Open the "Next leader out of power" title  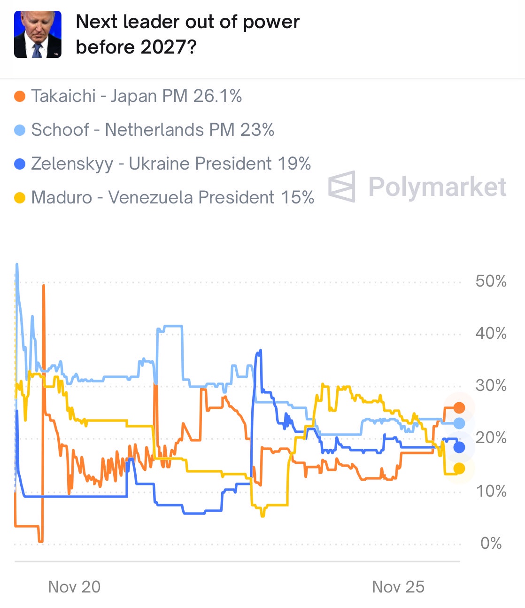click(187, 34)
